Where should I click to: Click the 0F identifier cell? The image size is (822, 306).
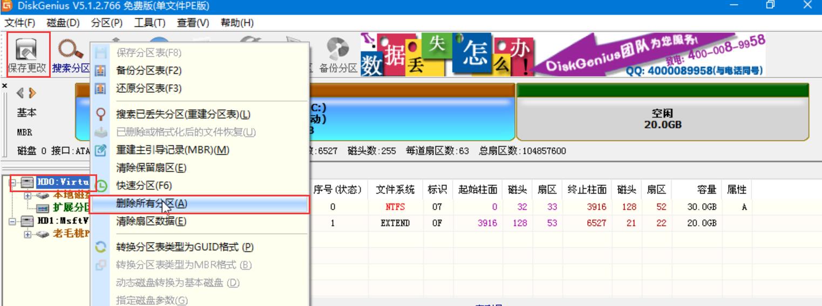437,223
